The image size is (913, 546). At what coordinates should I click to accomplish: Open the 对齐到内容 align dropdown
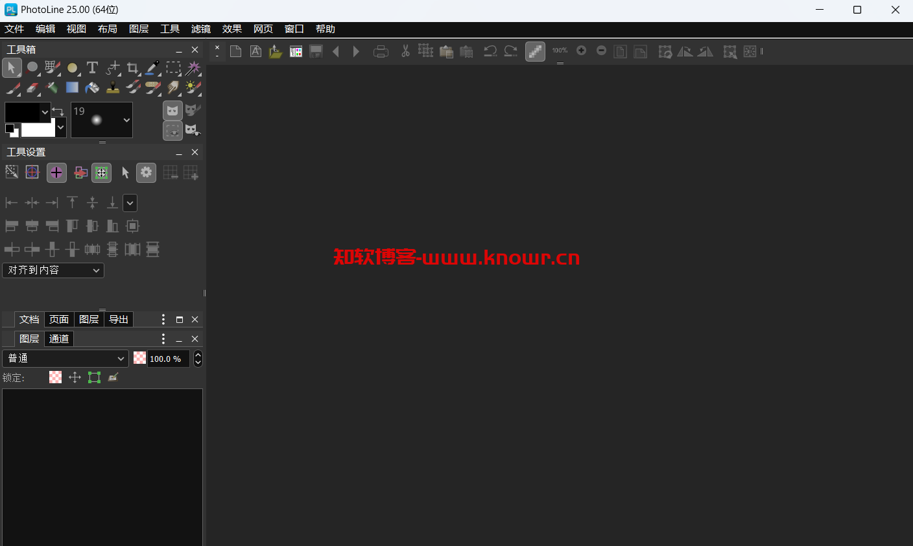point(53,270)
